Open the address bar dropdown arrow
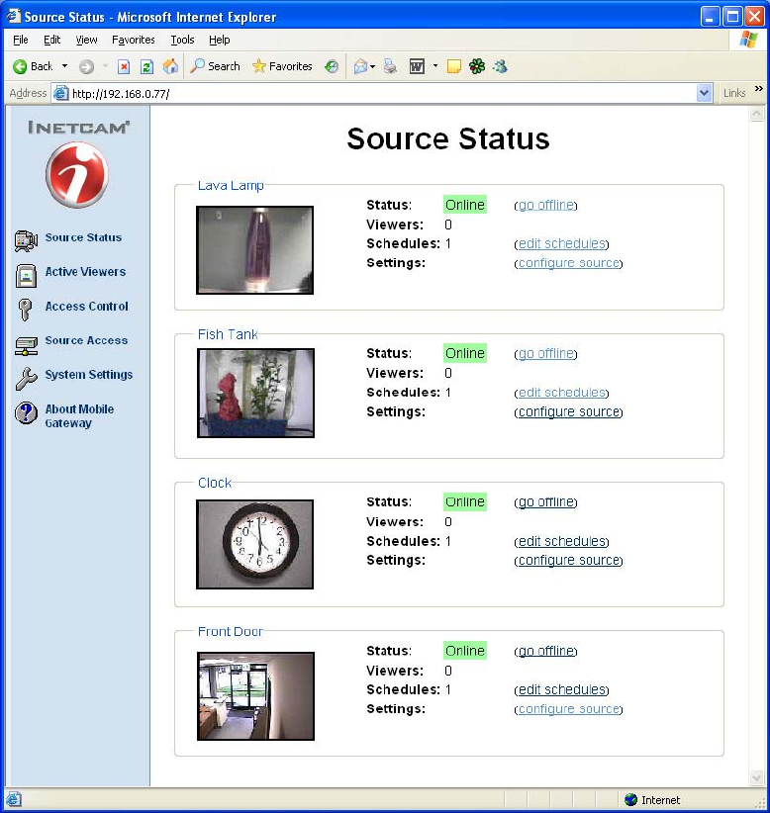 point(704,93)
